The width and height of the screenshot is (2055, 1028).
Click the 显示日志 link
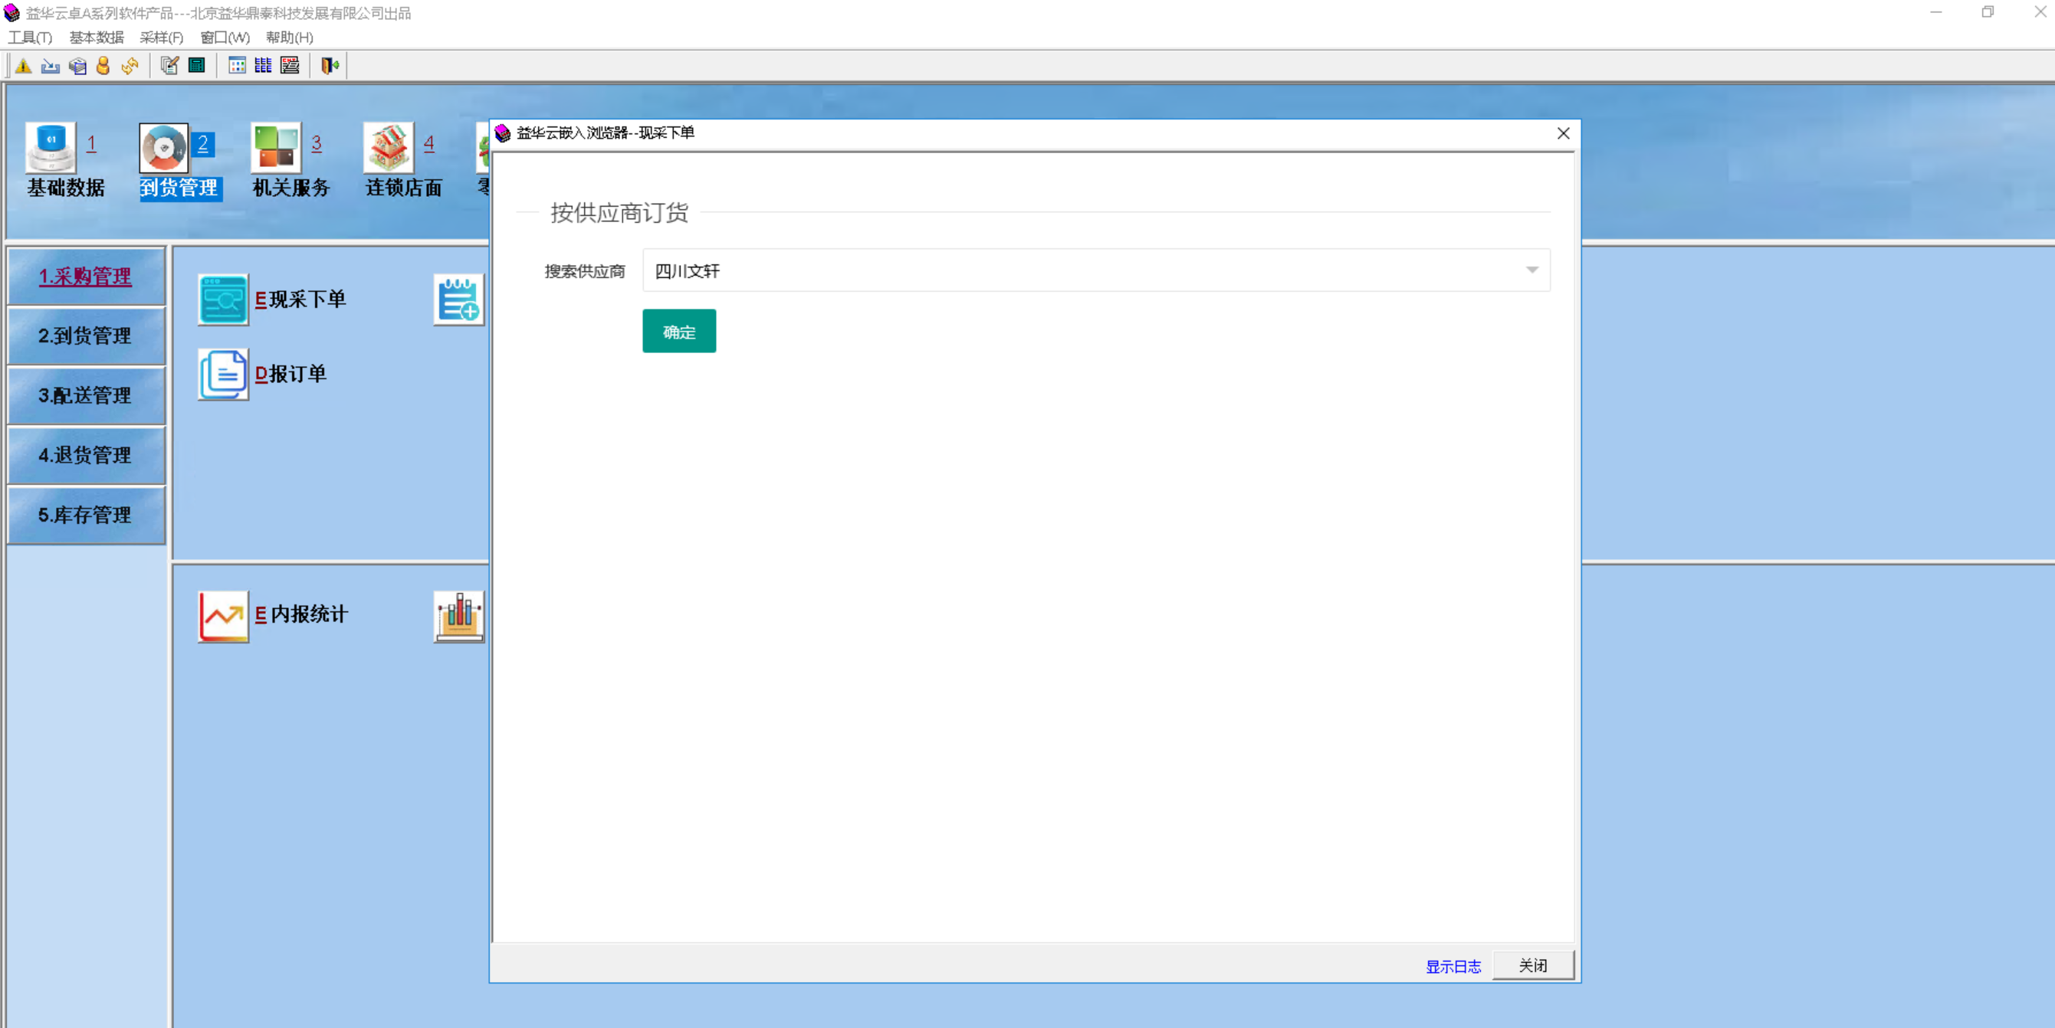[1453, 967]
